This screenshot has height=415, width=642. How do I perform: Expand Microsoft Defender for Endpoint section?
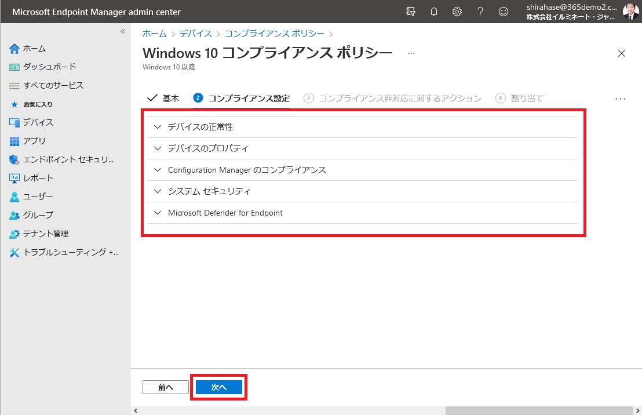[362, 213]
